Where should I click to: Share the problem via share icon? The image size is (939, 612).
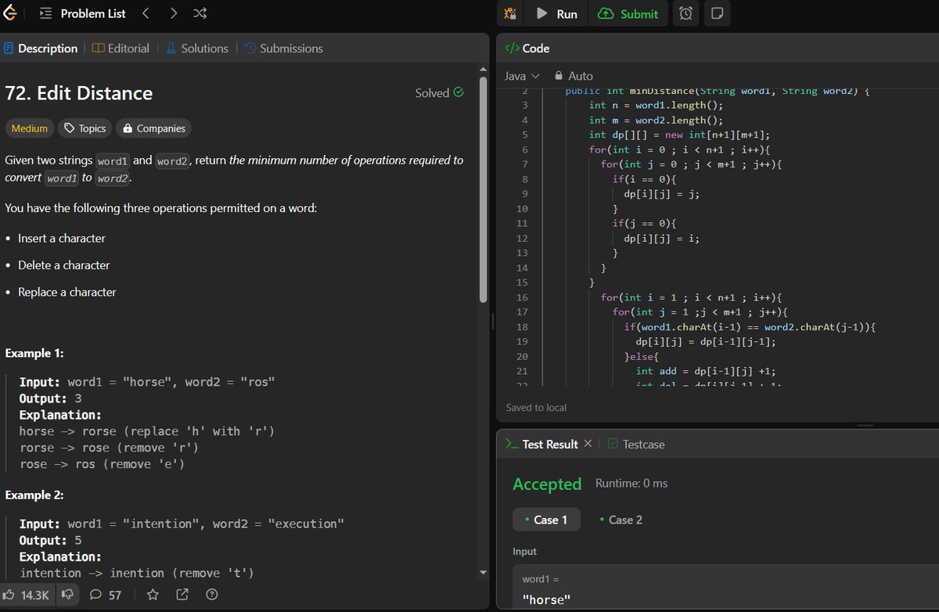[182, 595]
